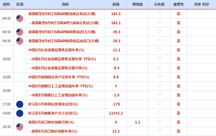The height and width of the screenshot is (136, 216).
Task: Click loading spinner for API汽油库存变动 row
Action: (159, 22)
